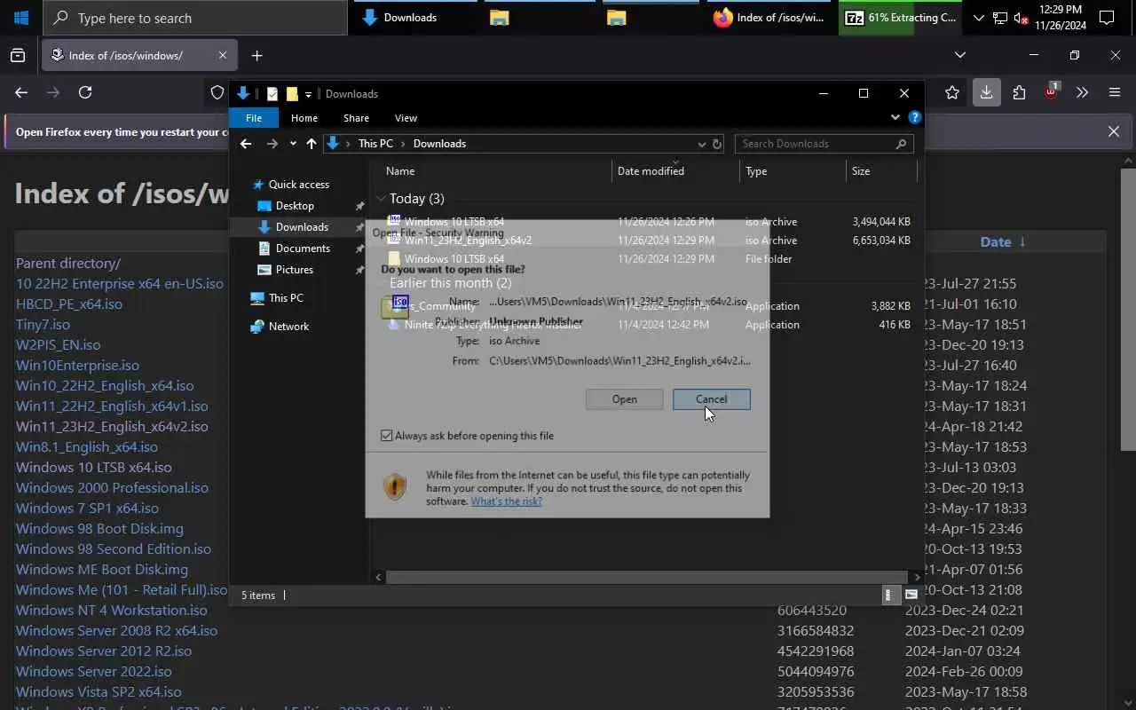Select Pictures in navigation pane
The height and width of the screenshot is (710, 1136).
coord(294,270)
